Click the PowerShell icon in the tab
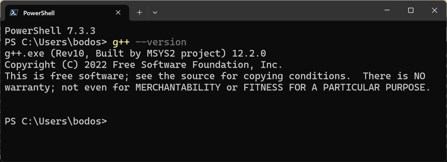Viewport: 447px width, 162px height. [x=14, y=13]
